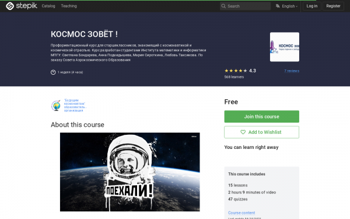Click the course cover thumbnail
350x219 pixels.
(285, 47)
